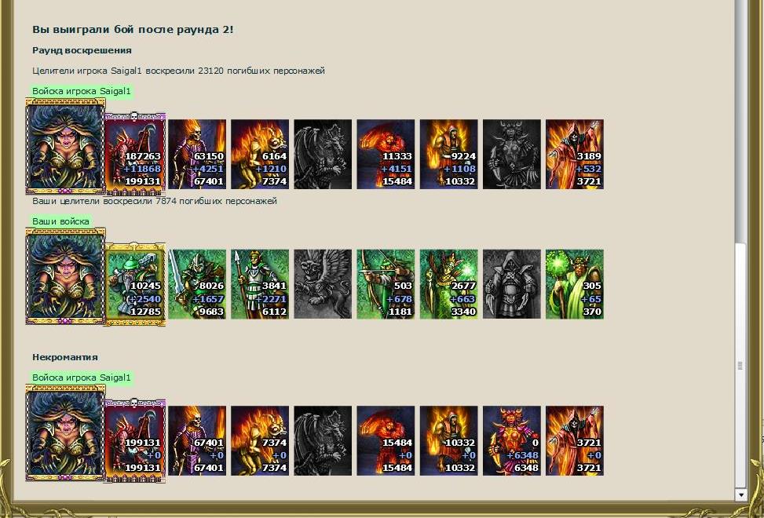Viewport: 764px width, 518px height.
Task: Click the vertical scrollbar thumb grip
Action: pos(740,365)
